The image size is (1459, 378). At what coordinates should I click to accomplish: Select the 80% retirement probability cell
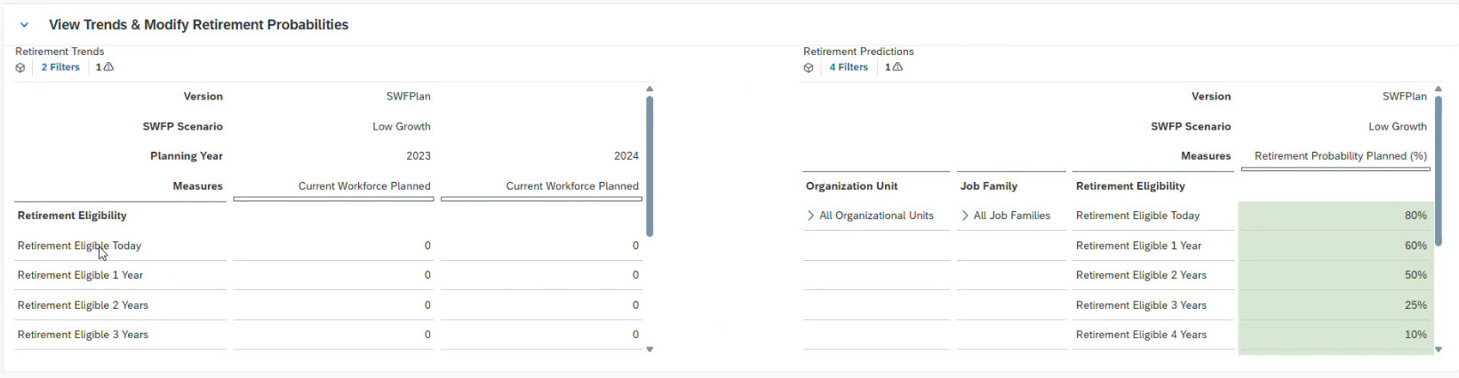click(x=1335, y=216)
